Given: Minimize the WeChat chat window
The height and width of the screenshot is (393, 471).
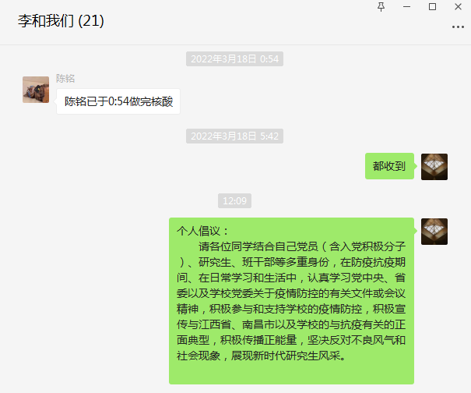Looking at the screenshot, I should (x=406, y=6).
